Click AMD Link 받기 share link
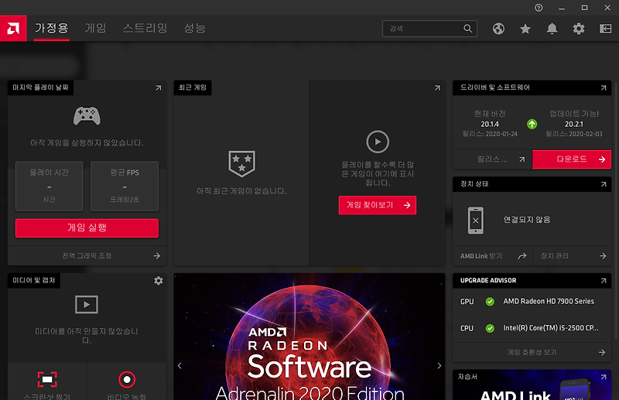This screenshot has height=400, width=619. pyautogui.click(x=493, y=256)
